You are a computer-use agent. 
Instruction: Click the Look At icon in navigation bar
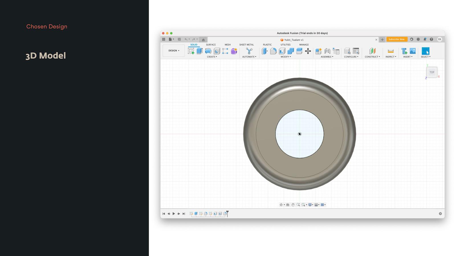click(288, 205)
